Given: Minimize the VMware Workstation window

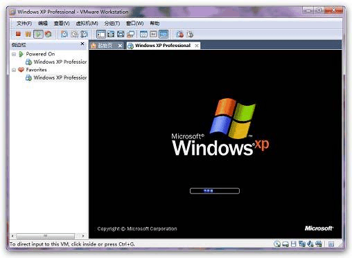Looking at the screenshot, I should [308, 10].
